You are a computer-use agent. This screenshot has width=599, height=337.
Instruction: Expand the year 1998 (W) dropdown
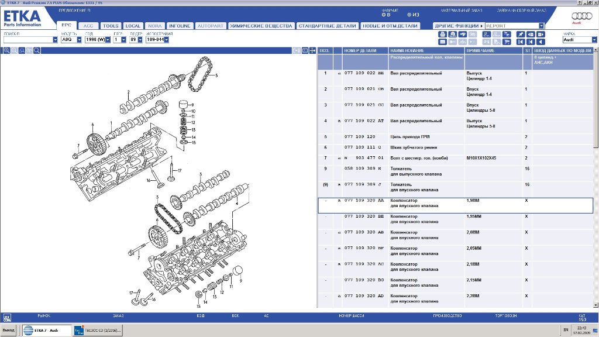[x=108, y=40]
